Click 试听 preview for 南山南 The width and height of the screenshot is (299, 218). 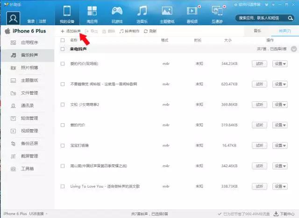click(259, 166)
